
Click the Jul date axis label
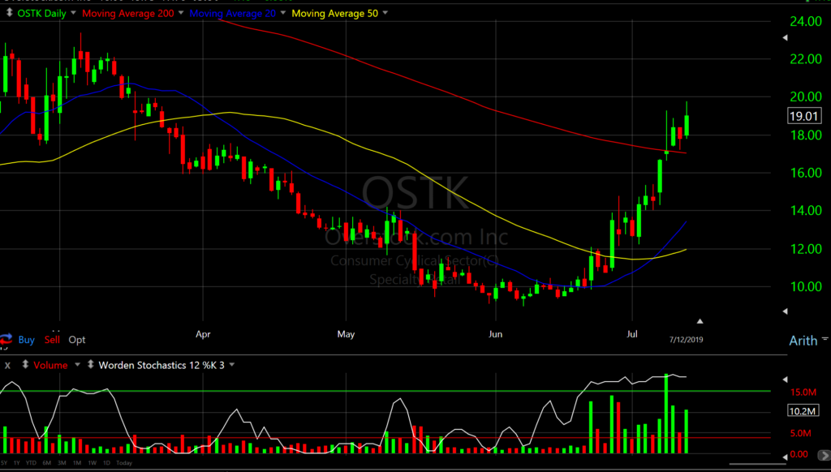[631, 335]
